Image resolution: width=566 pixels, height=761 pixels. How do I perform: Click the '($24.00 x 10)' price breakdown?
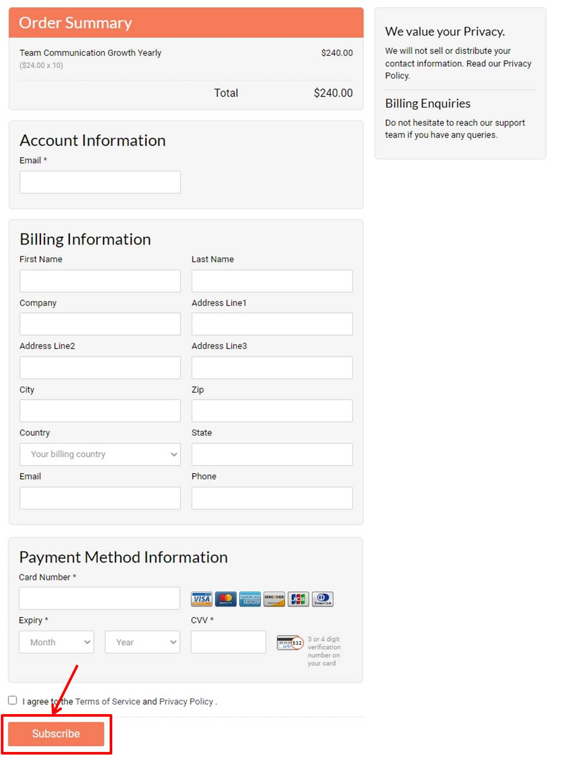pos(41,65)
